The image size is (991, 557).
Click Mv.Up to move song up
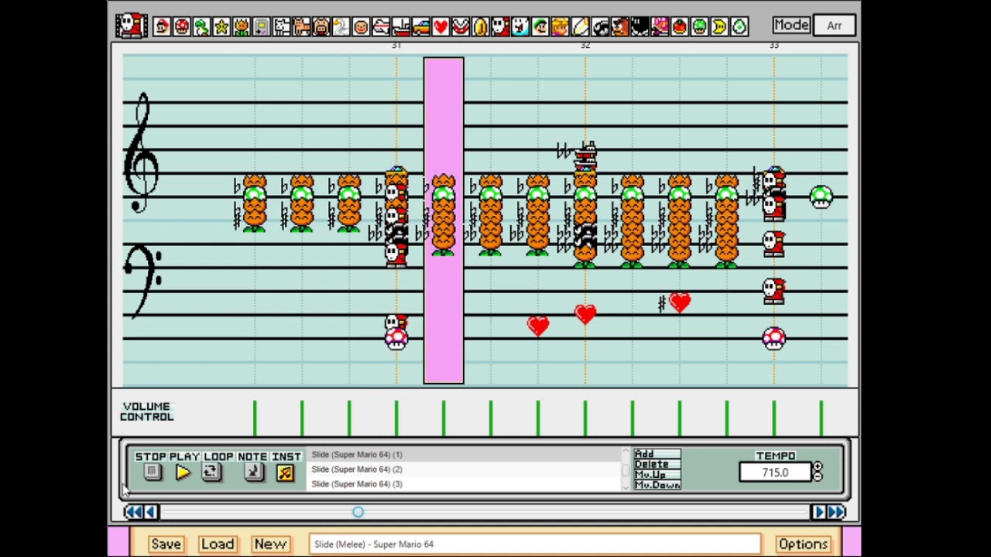(657, 474)
